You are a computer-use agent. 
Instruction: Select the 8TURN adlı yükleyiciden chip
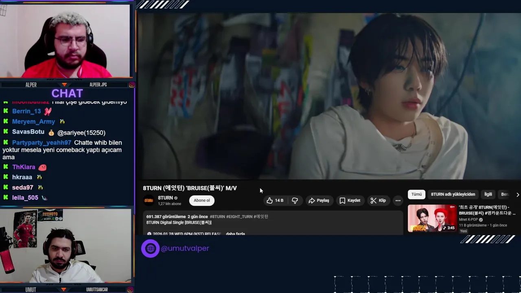(453, 194)
